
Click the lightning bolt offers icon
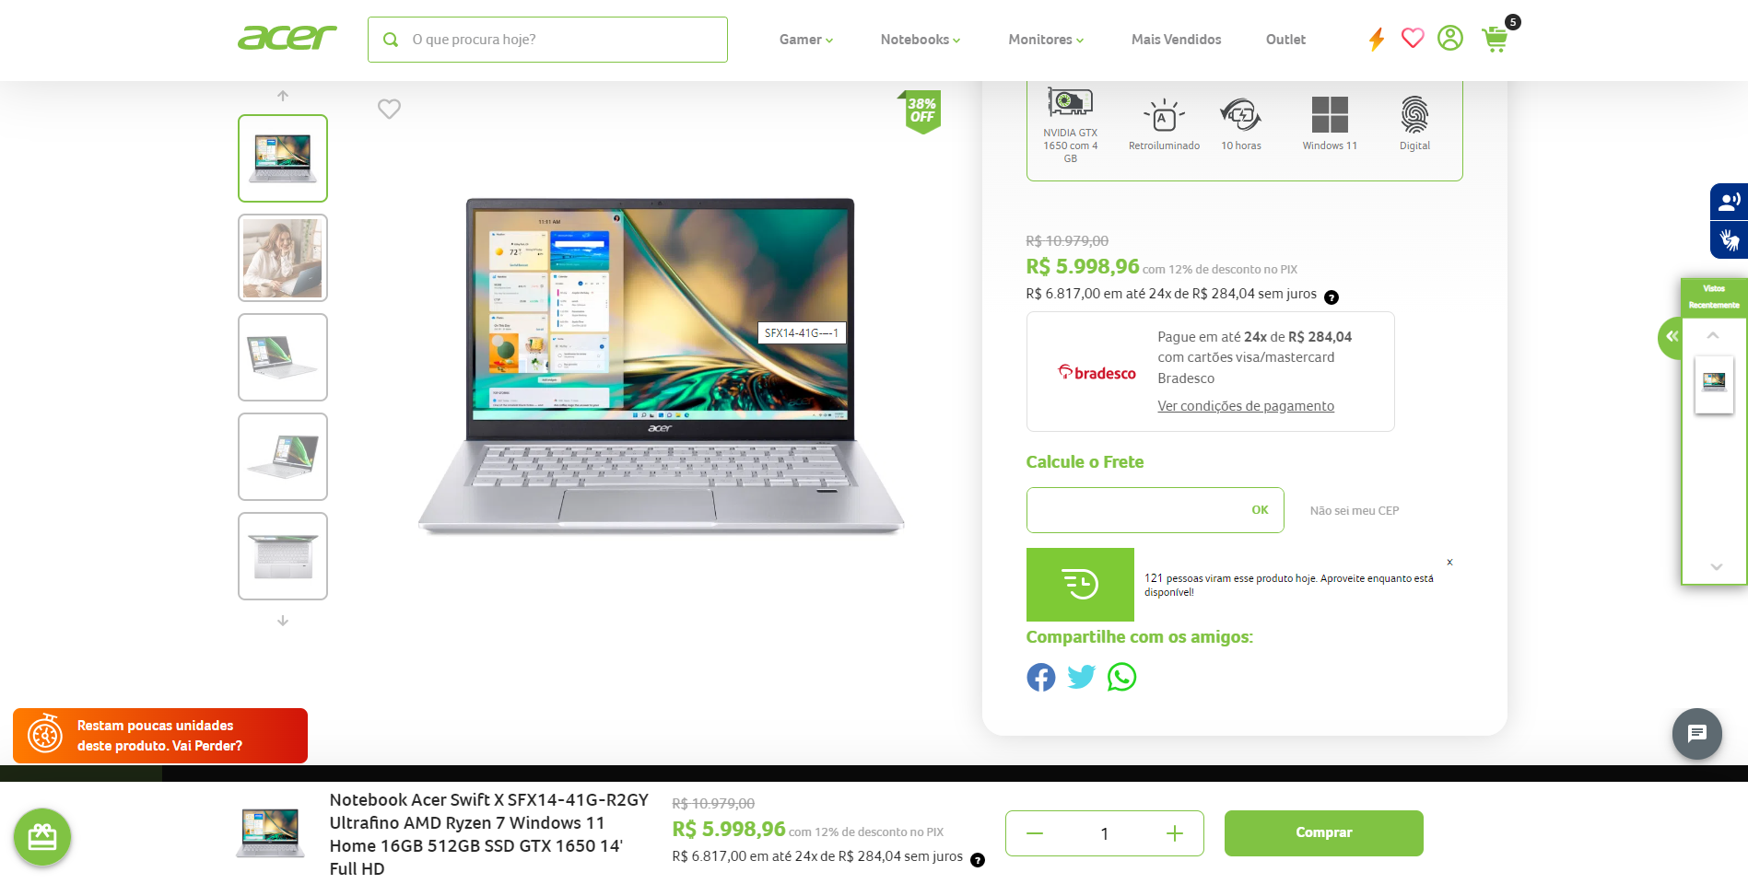tap(1377, 39)
